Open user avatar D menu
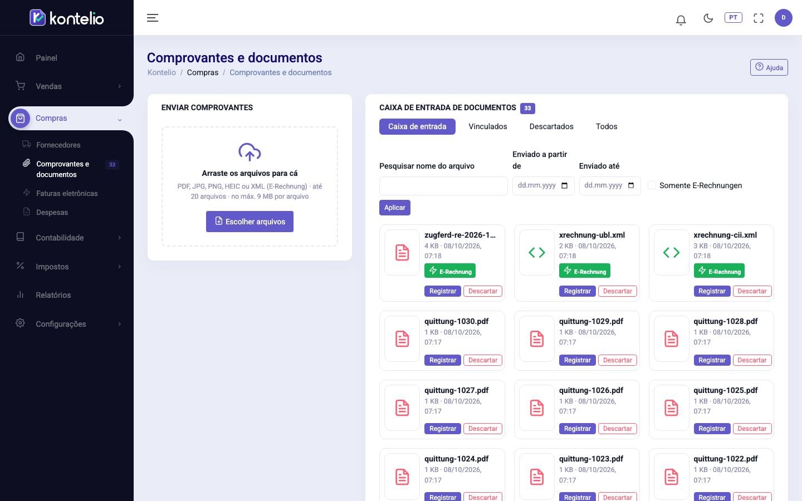The image size is (802, 501). [784, 18]
